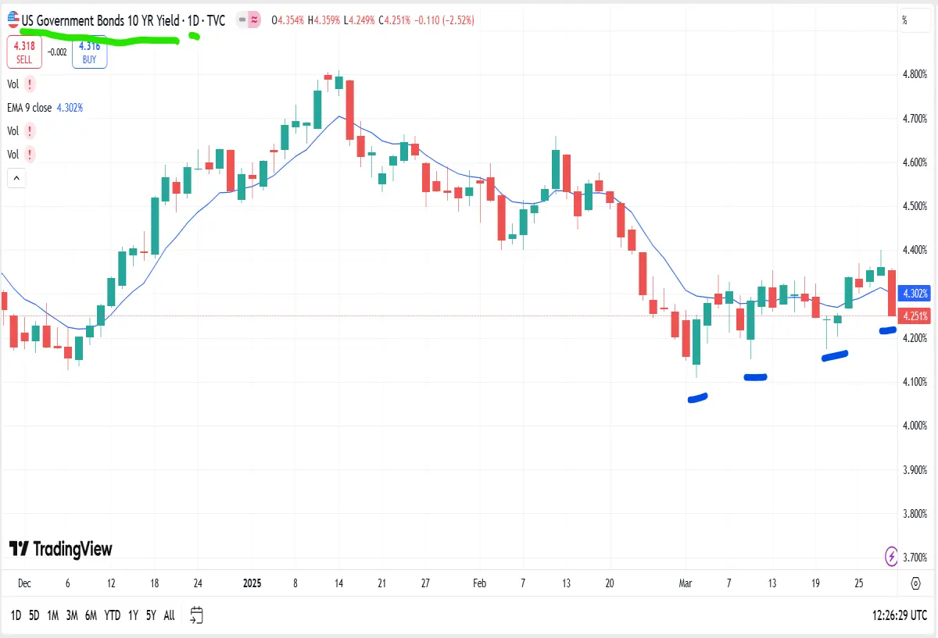Switch to the 3M time range
The width and height of the screenshot is (938, 638).
[x=72, y=615]
